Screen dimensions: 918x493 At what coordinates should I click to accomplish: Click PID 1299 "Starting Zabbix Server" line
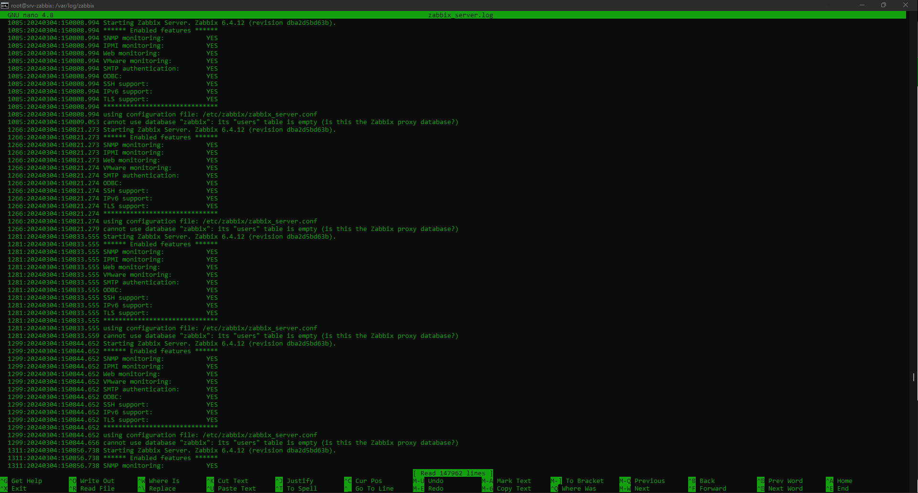[x=172, y=344]
